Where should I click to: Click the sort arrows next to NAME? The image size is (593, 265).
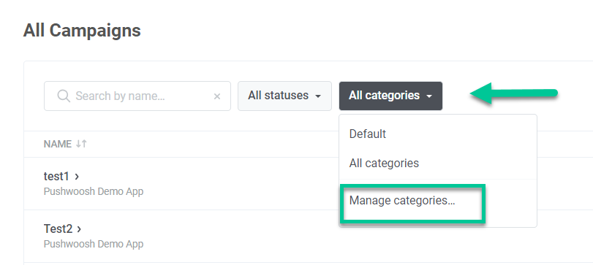81,144
